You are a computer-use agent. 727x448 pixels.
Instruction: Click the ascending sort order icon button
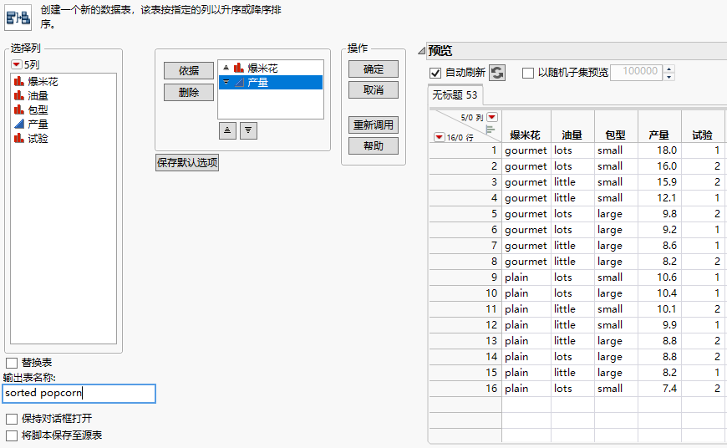click(x=227, y=130)
